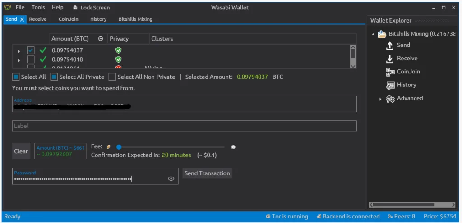
Task: Expand the Advanced node in Wallet Explorer
Action: 380,100
